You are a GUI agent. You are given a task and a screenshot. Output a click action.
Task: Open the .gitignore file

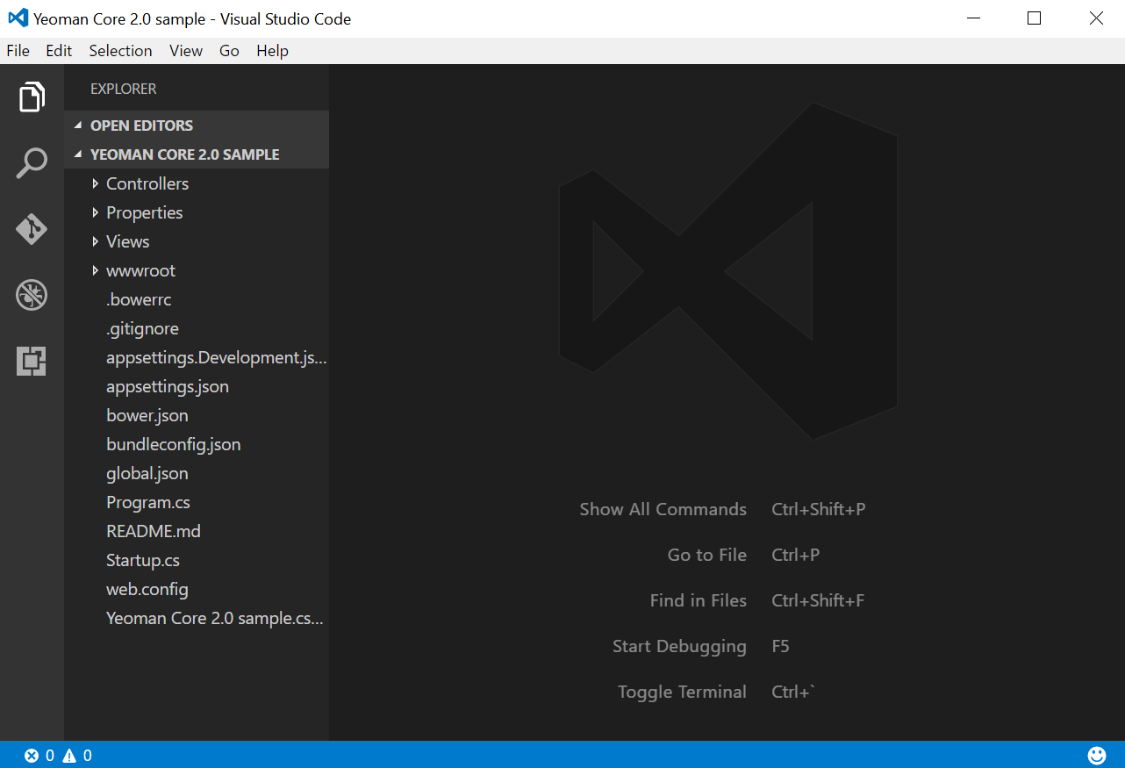pos(197,328)
